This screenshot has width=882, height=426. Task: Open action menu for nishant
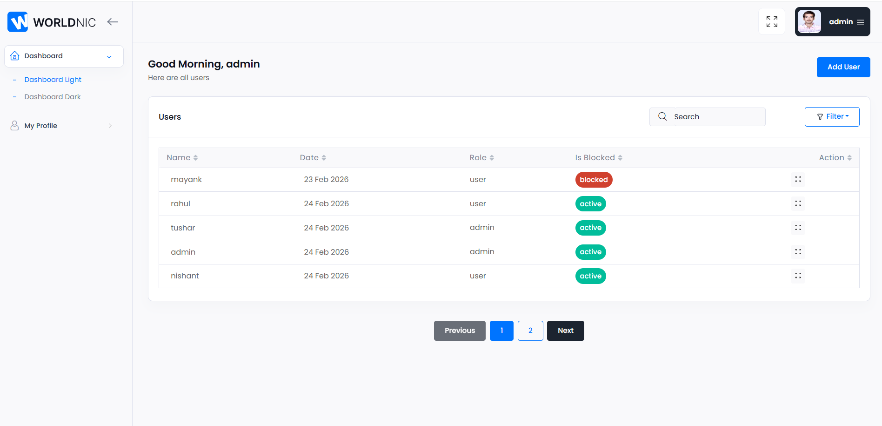coord(798,276)
